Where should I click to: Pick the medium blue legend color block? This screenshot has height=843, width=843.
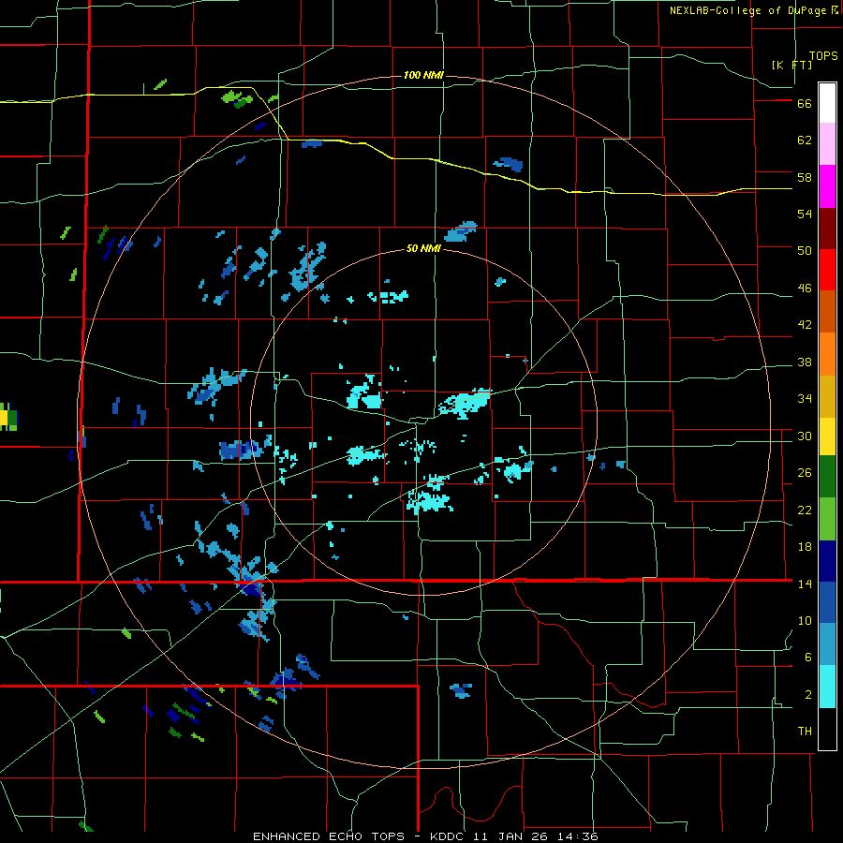coord(827,602)
